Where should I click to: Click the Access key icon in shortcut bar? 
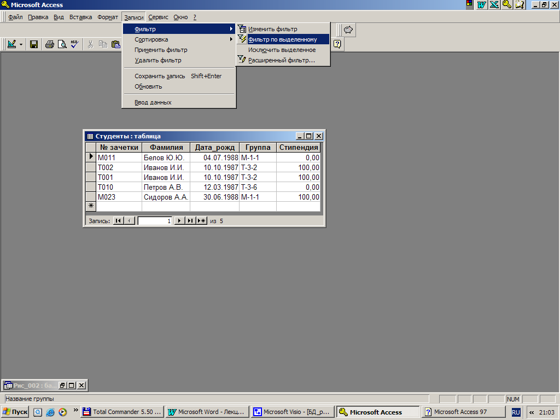pos(507,4)
